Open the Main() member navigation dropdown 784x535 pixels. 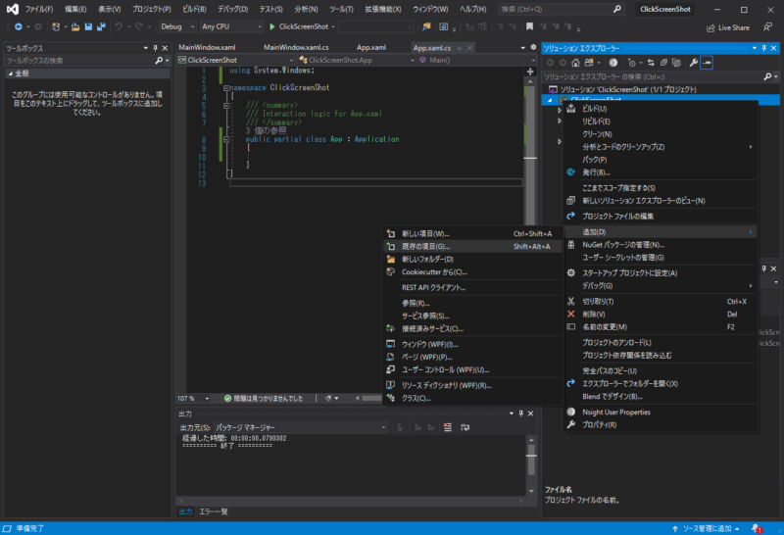tap(477, 60)
